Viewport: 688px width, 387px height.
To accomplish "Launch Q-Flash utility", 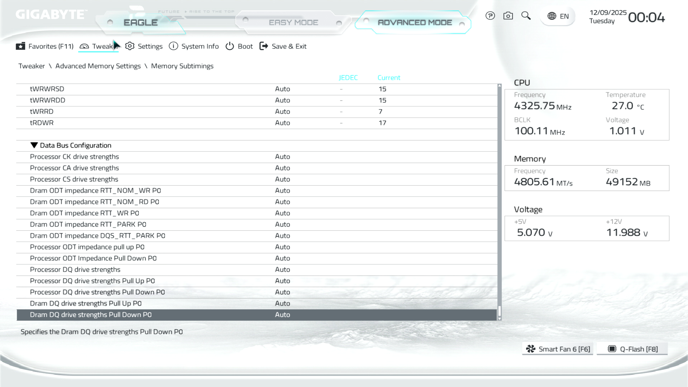I will click(x=632, y=349).
